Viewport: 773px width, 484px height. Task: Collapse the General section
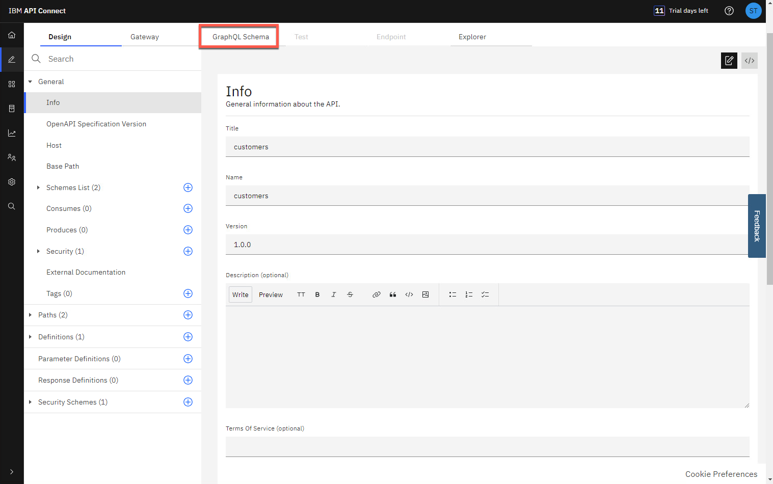pyautogui.click(x=30, y=82)
